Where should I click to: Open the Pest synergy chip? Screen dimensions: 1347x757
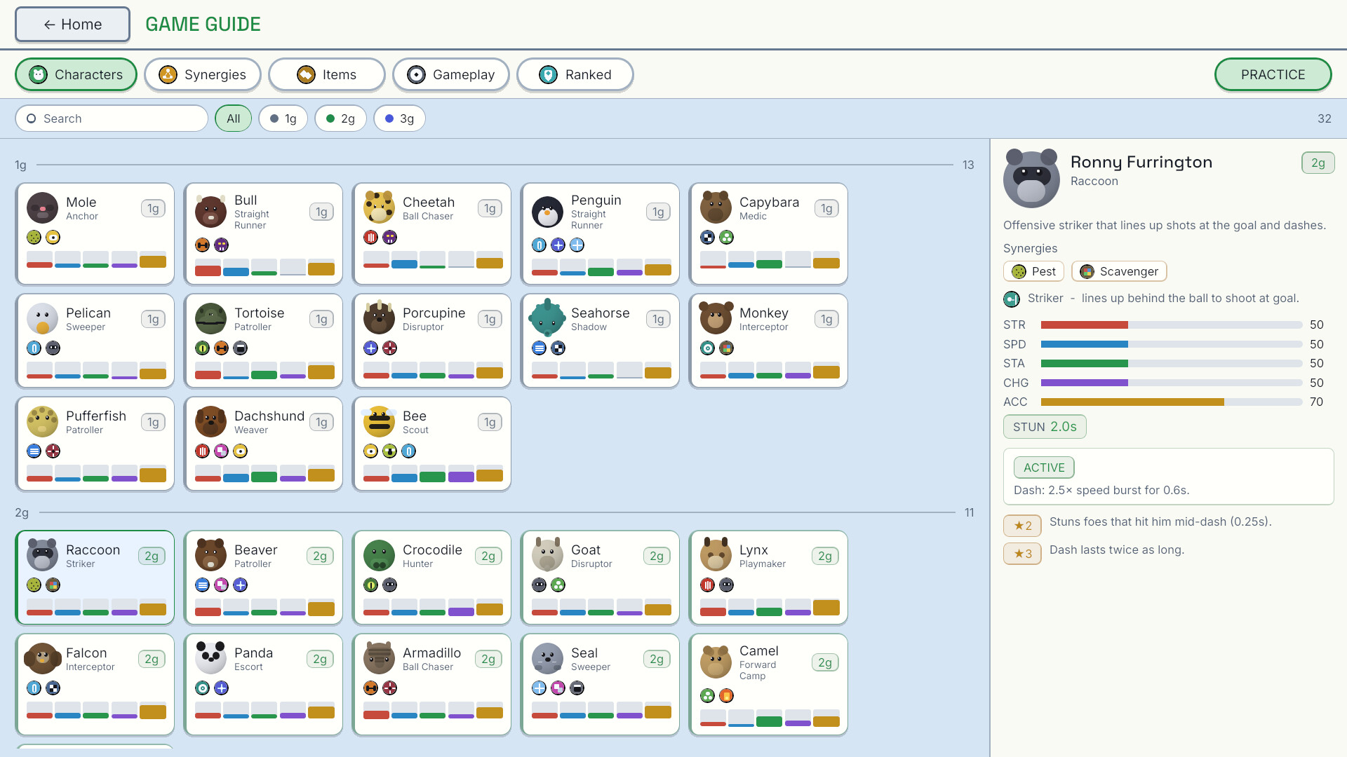pyautogui.click(x=1033, y=271)
